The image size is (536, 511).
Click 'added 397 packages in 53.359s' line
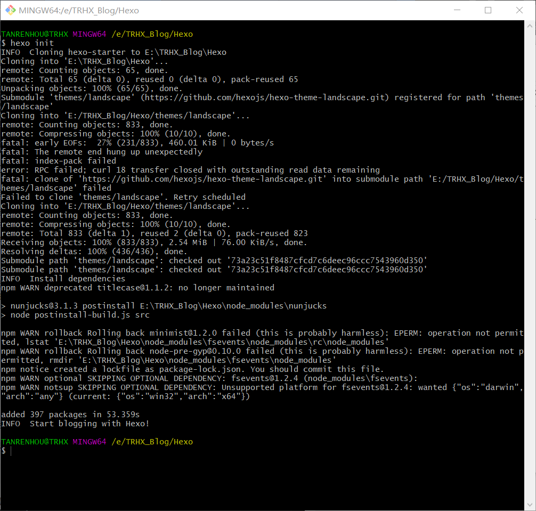(x=70, y=415)
